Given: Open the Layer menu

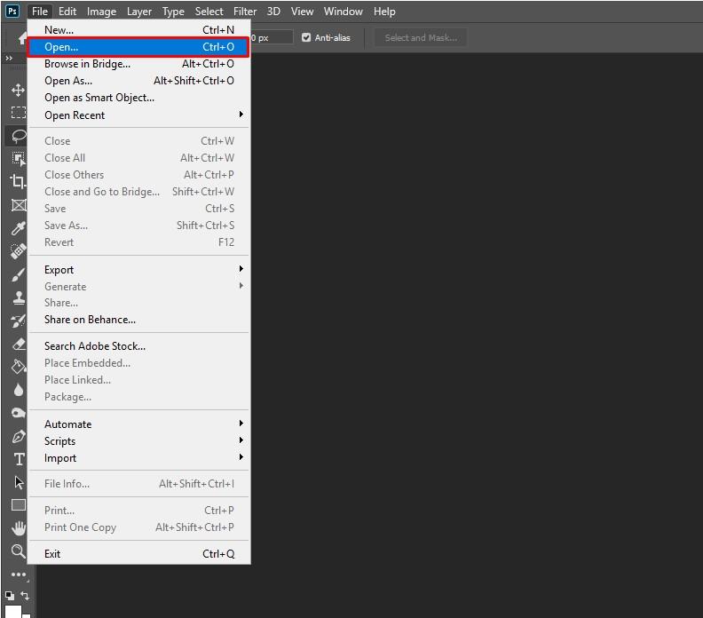Looking at the screenshot, I should pyautogui.click(x=139, y=12).
